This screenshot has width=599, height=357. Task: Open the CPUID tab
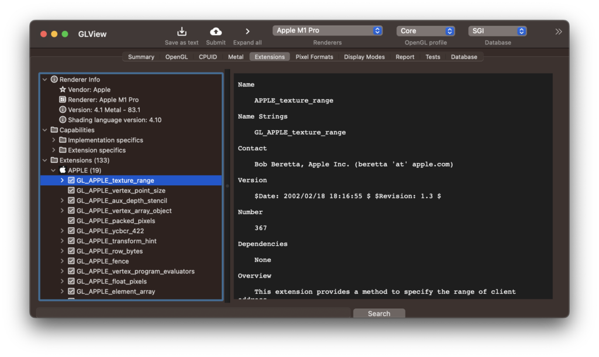pyautogui.click(x=208, y=57)
